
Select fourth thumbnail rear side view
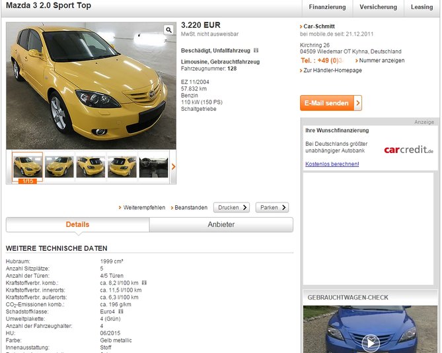pos(122,167)
